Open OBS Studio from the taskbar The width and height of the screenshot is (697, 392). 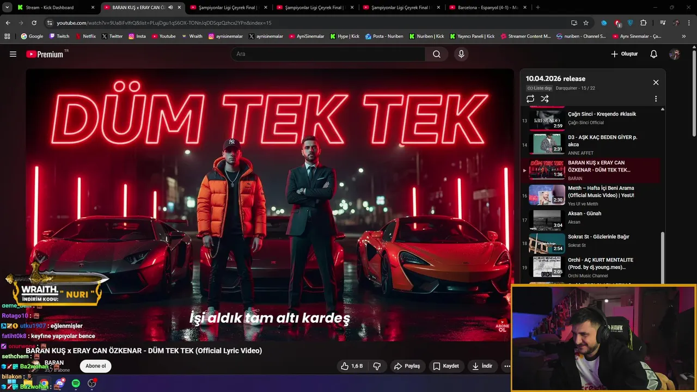92,383
